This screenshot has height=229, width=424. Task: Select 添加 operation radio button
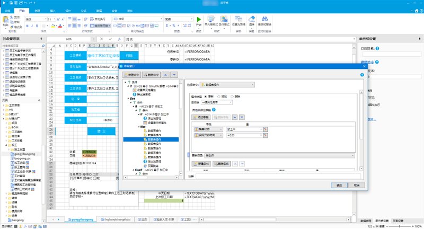pyautogui.click(x=219, y=96)
